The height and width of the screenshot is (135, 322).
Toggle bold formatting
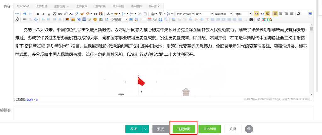(x=38, y=14)
